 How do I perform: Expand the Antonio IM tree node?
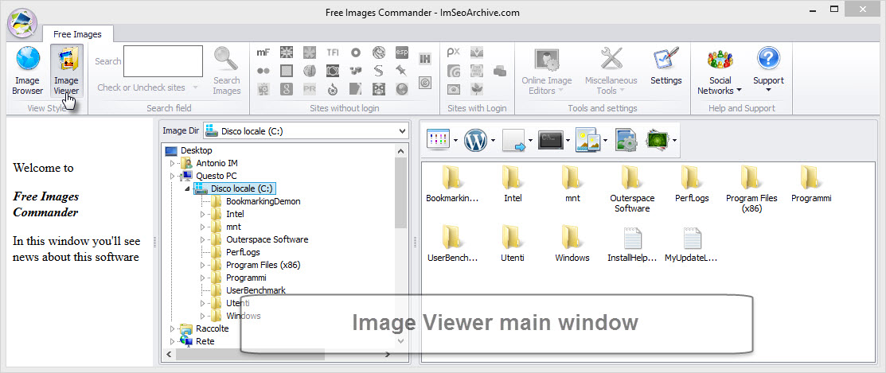click(172, 163)
